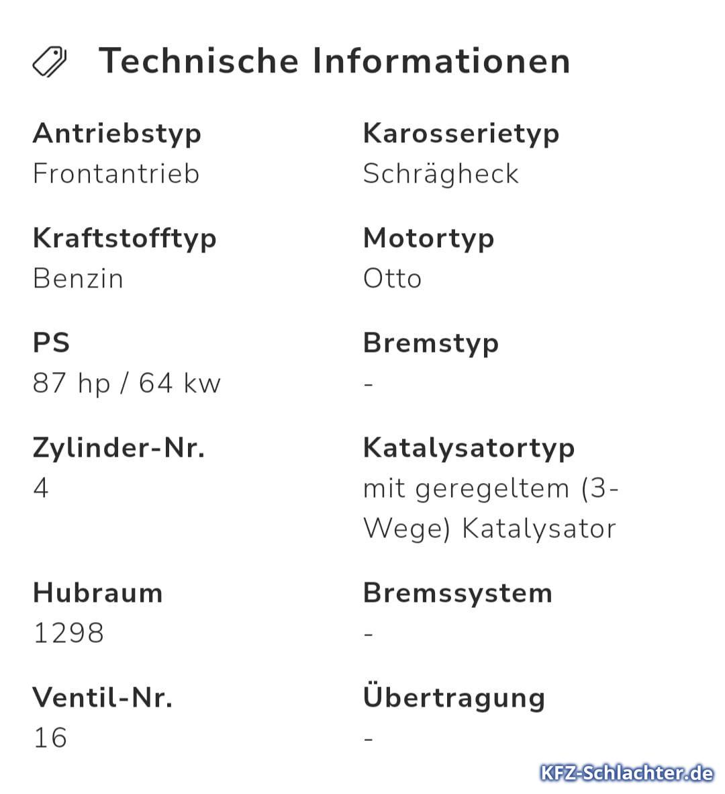
Task: Click the Frontantrieb value
Action: 116,174
